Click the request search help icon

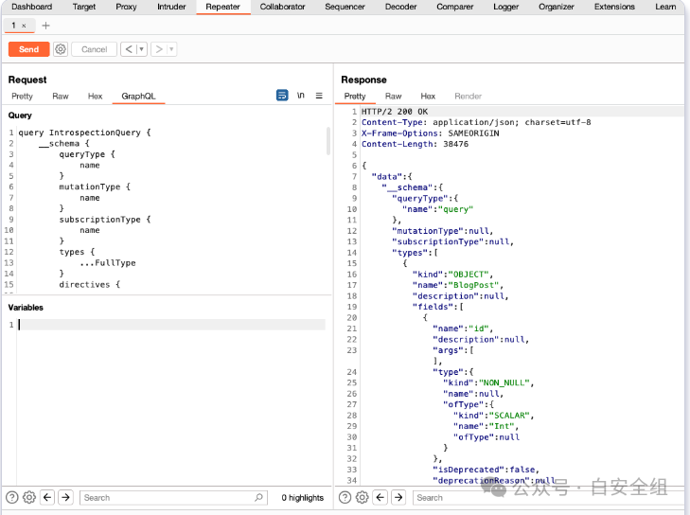[12, 497]
